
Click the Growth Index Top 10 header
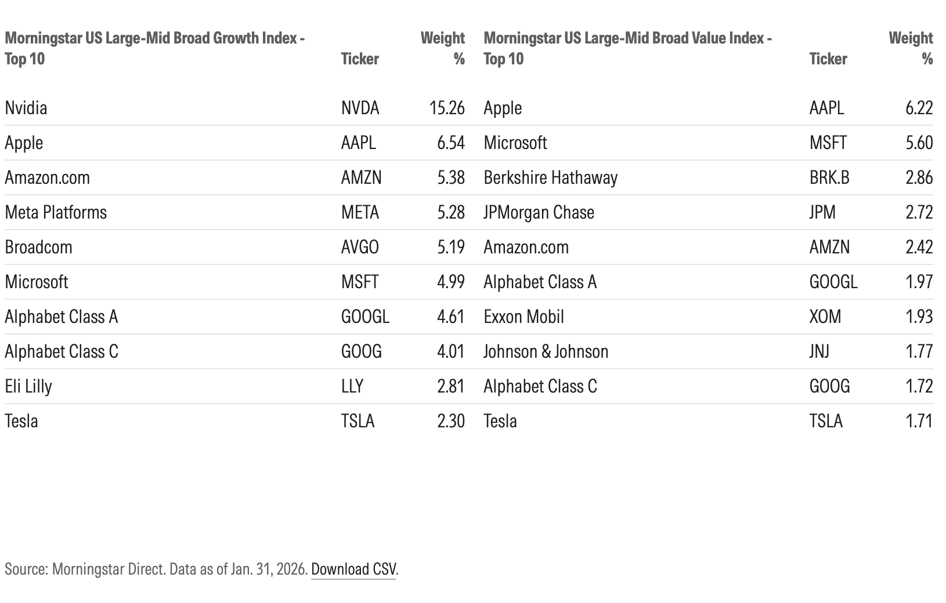click(155, 48)
